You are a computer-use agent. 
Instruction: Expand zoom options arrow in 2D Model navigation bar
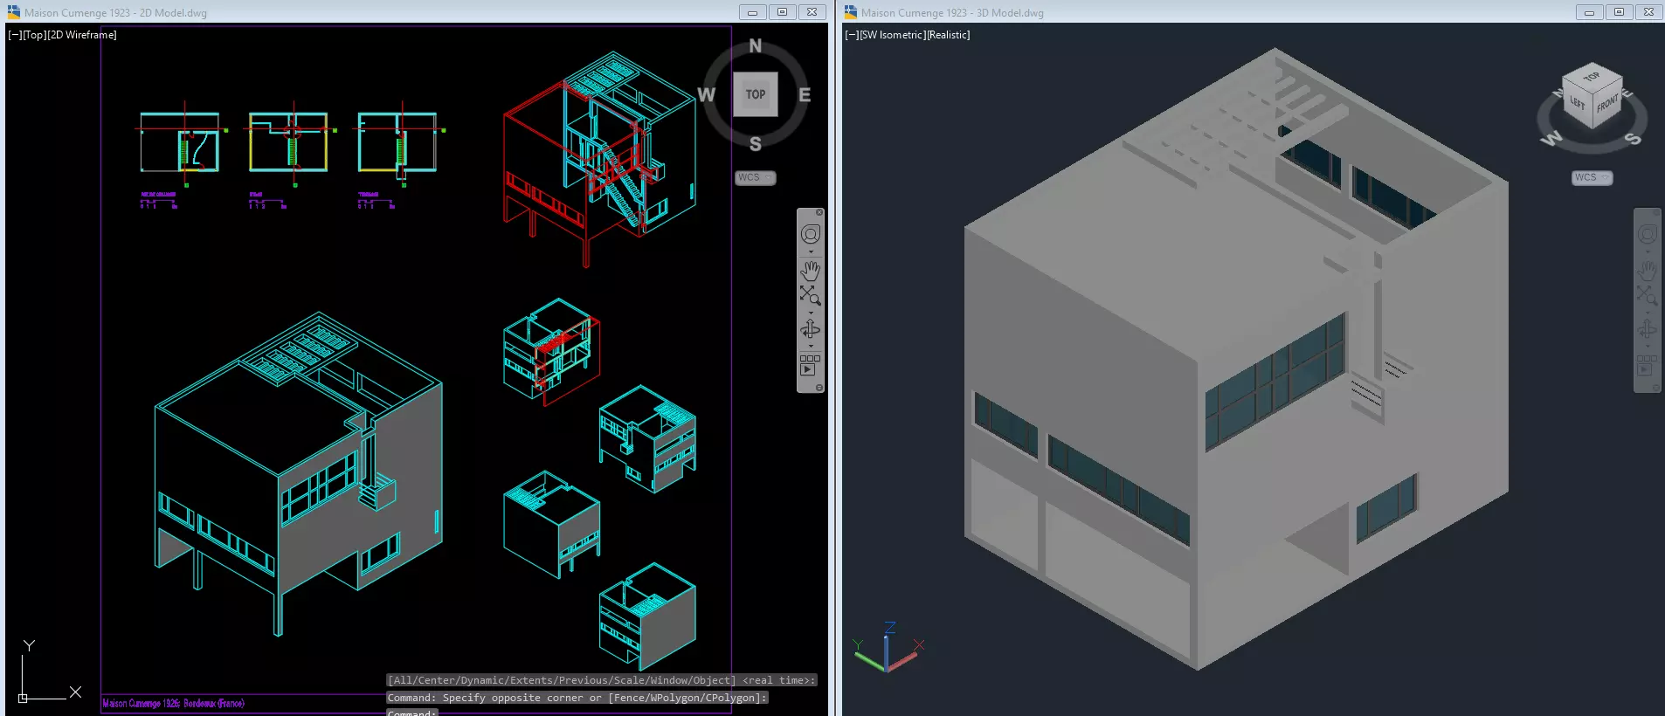pos(811,313)
